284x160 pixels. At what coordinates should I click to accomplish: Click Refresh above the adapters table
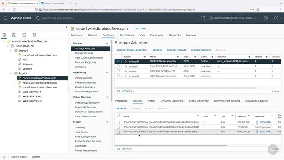click(x=158, y=50)
